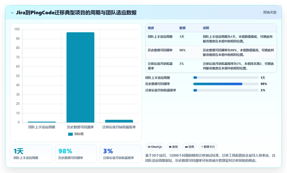Click the 团队上手适应周期 bar in chart
The height and width of the screenshot is (173, 287).
point(42,122)
